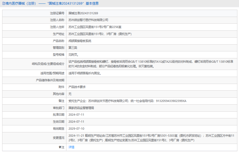239x152 pixels.
Task: Click registrant name 苏州微创智行医疗科技有限公司
Action: pyautogui.click(x=88, y=20)
